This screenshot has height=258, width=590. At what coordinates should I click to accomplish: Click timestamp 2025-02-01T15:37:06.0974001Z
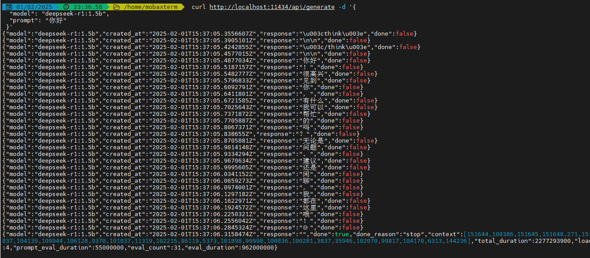click(x=202, y=188)
